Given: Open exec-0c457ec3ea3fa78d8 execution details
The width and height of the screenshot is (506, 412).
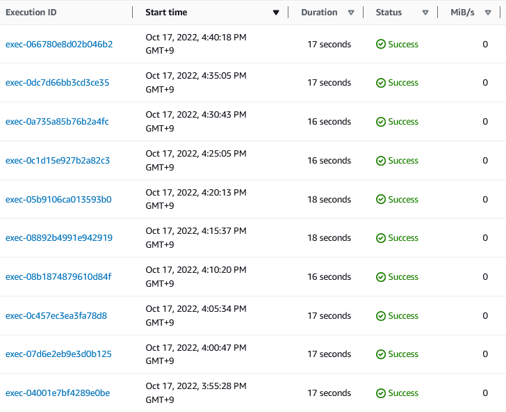Looking at the screenshot, I should [x=56, y=316].
